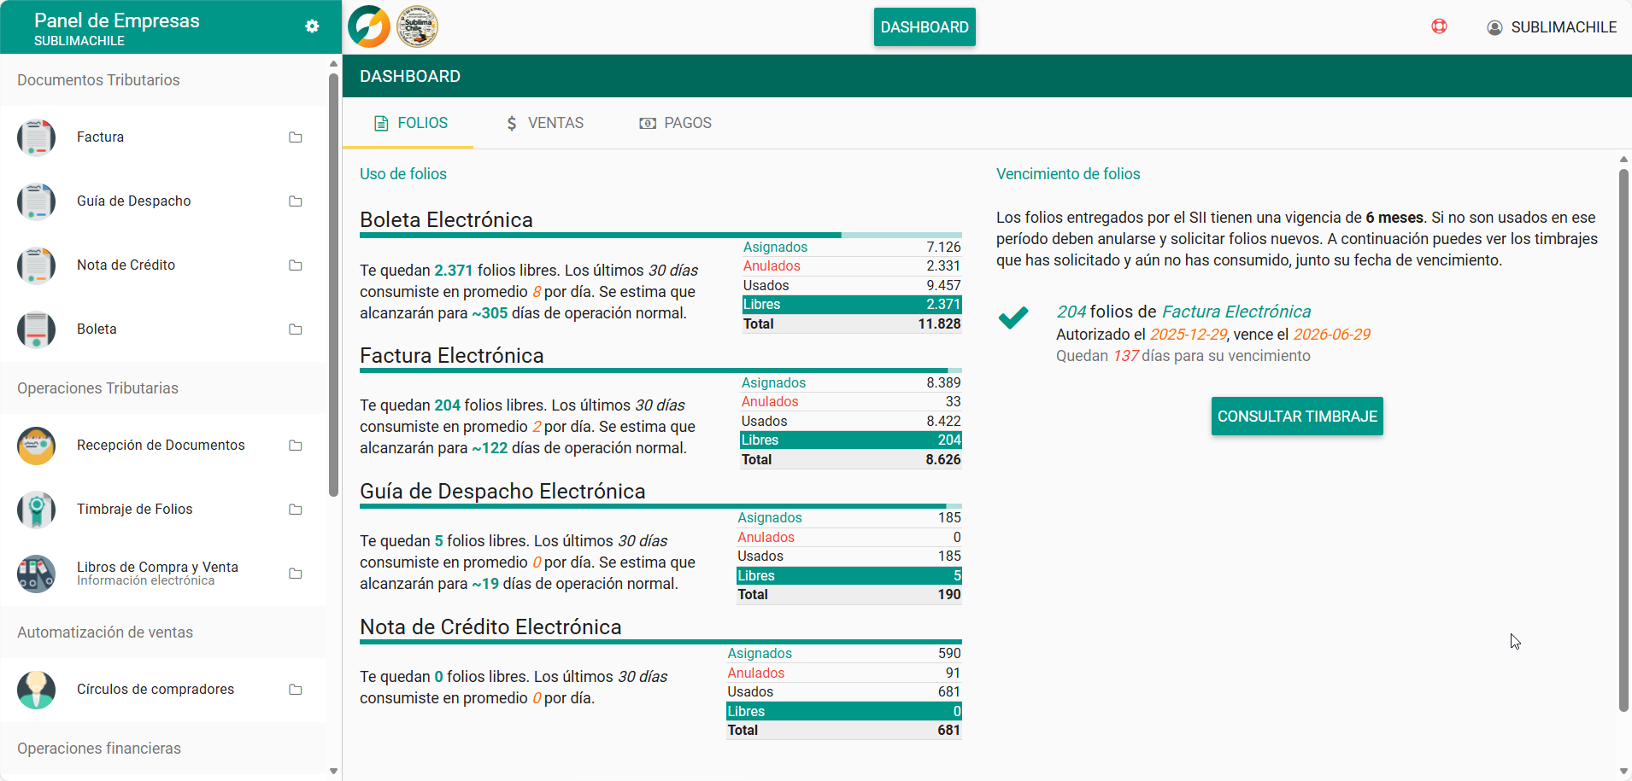
Task: Open the Libros de Compra y Venta icon
Action: tap(36, 573)
